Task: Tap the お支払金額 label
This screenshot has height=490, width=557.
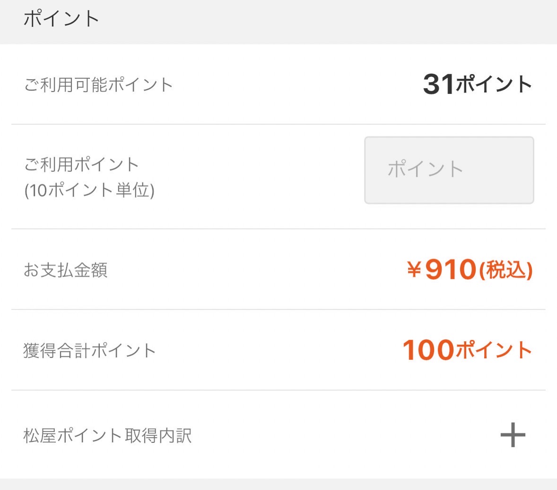Action: (65, 270)
